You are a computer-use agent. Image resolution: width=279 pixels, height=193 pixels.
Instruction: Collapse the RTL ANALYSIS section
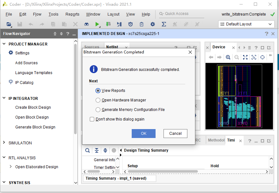point(4,157)
